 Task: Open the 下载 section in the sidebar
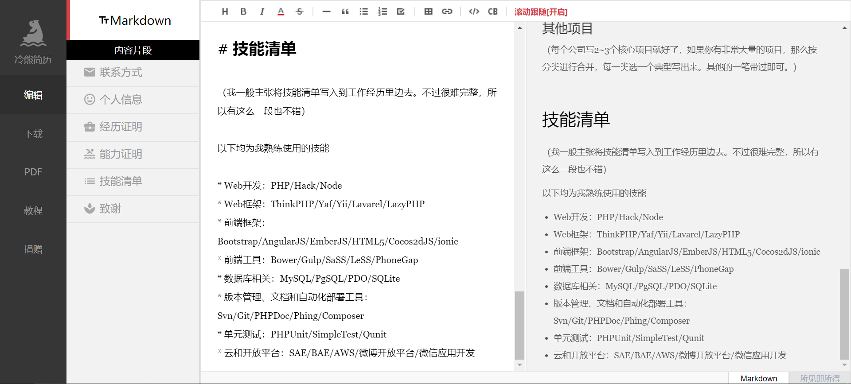click(x=33, y=133)
